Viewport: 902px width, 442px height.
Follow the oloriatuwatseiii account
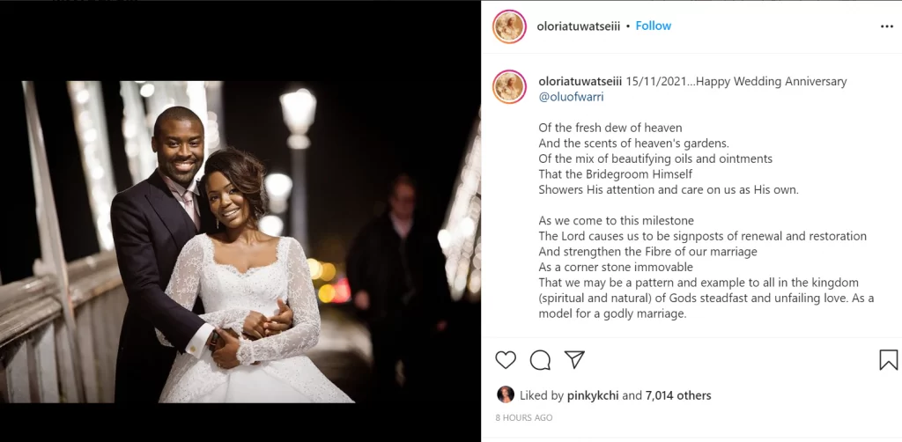(654, 26)
